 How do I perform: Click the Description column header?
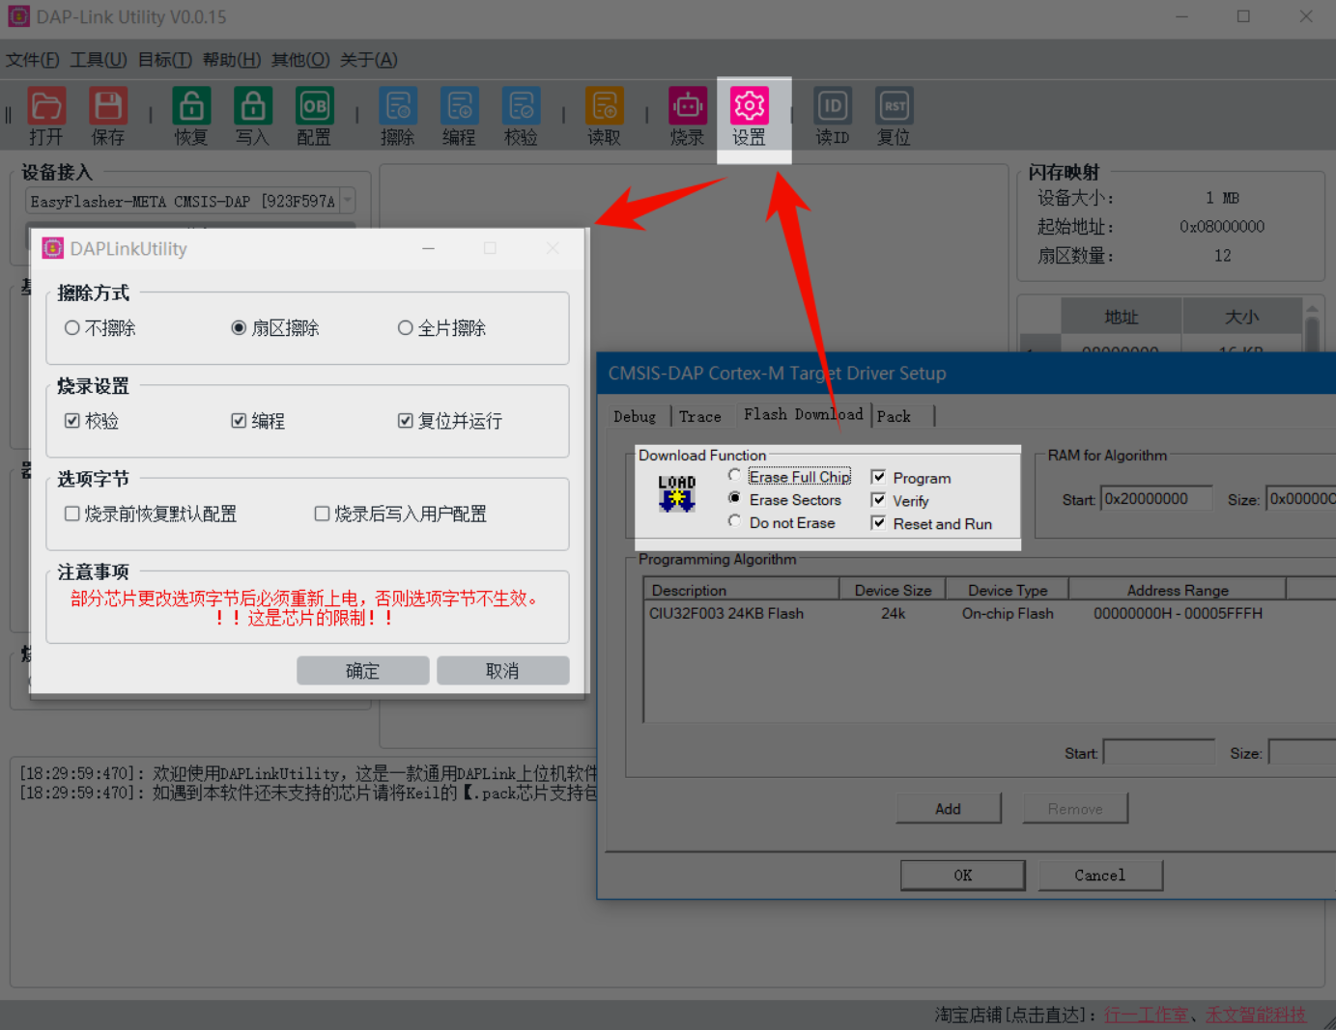coord(742,590)
